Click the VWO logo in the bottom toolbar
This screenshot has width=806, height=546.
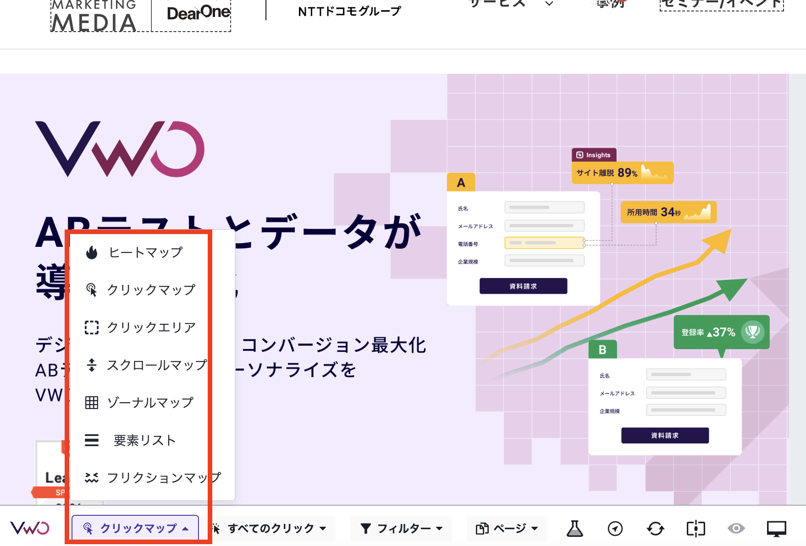[29, 528]
